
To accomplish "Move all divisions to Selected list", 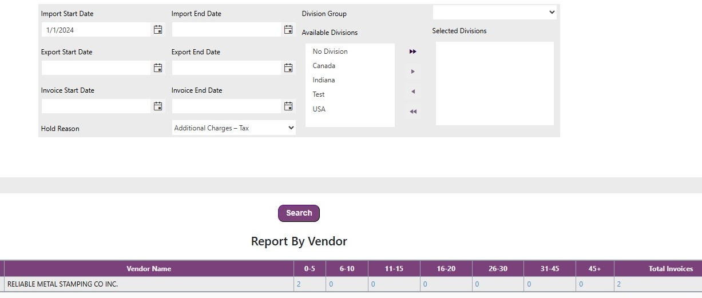I will click(413, 51).
